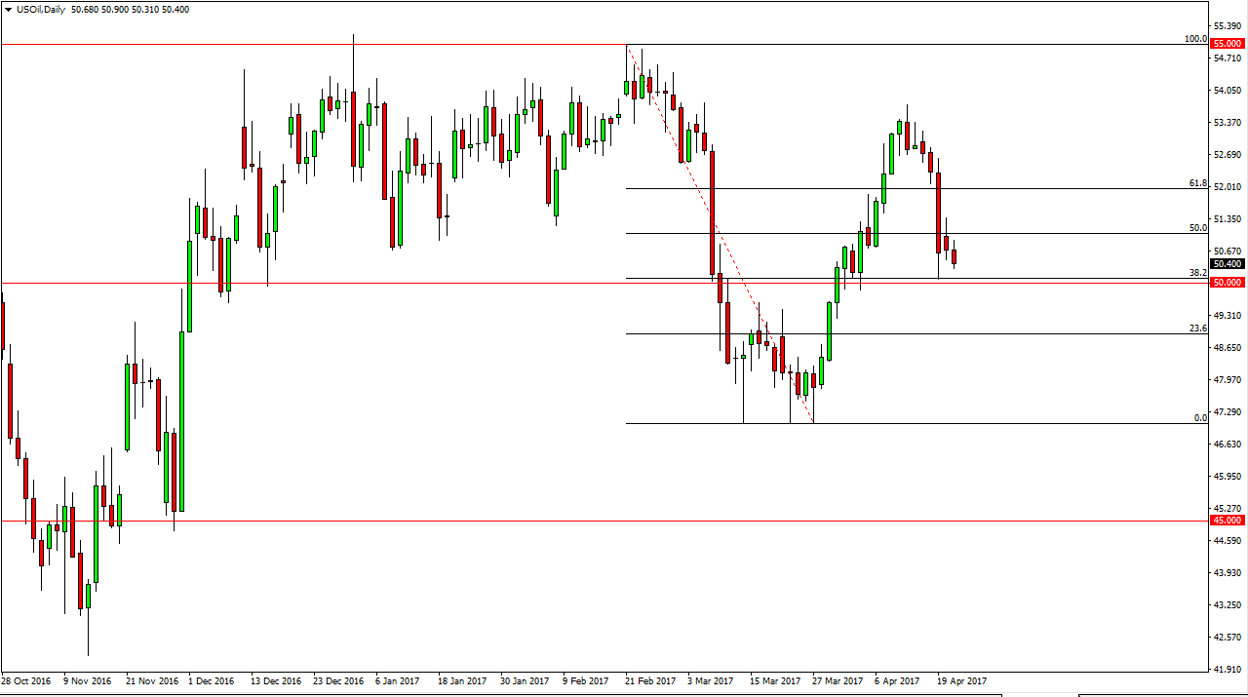Click the 21 Feb 2017 date label
This screenshot has height=697, width=1248.
[650, 681]
